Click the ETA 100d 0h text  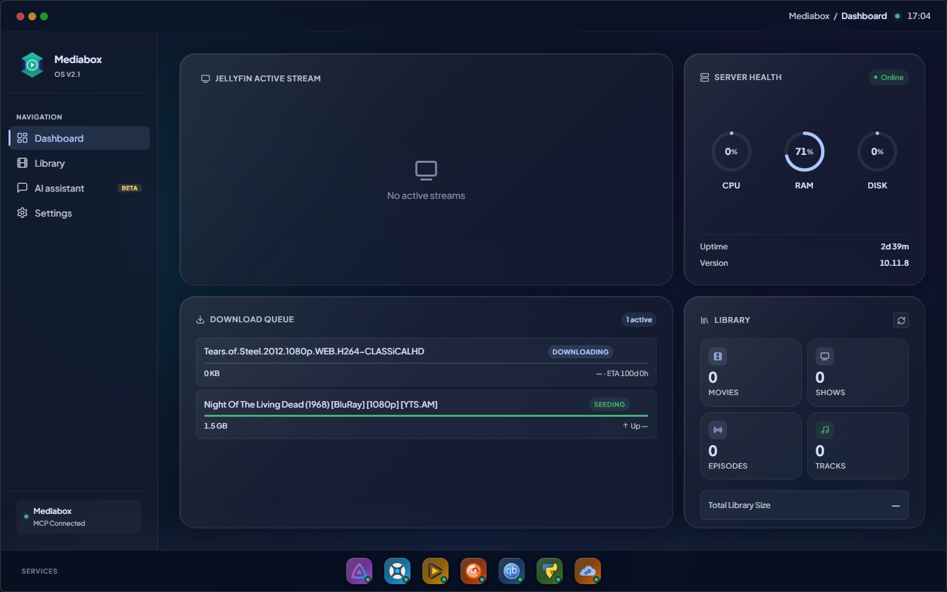(627, 373)
